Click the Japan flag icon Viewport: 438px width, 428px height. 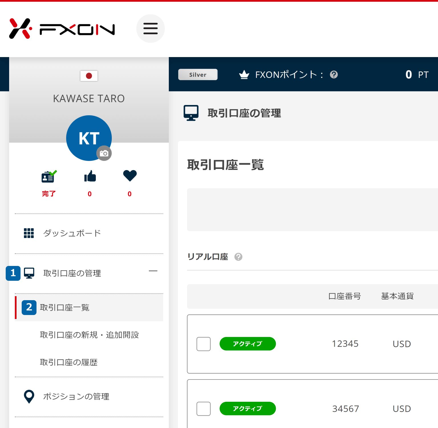point(89,76)
